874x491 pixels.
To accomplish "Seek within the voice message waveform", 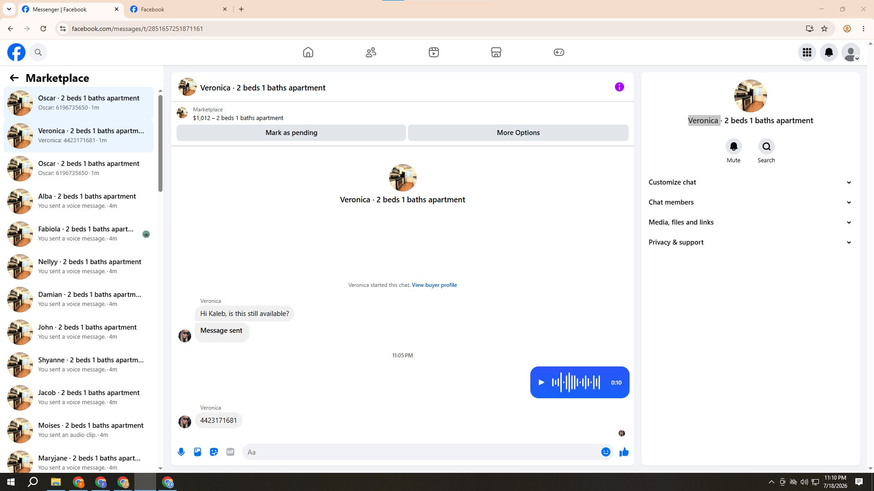I will (576, 382).
